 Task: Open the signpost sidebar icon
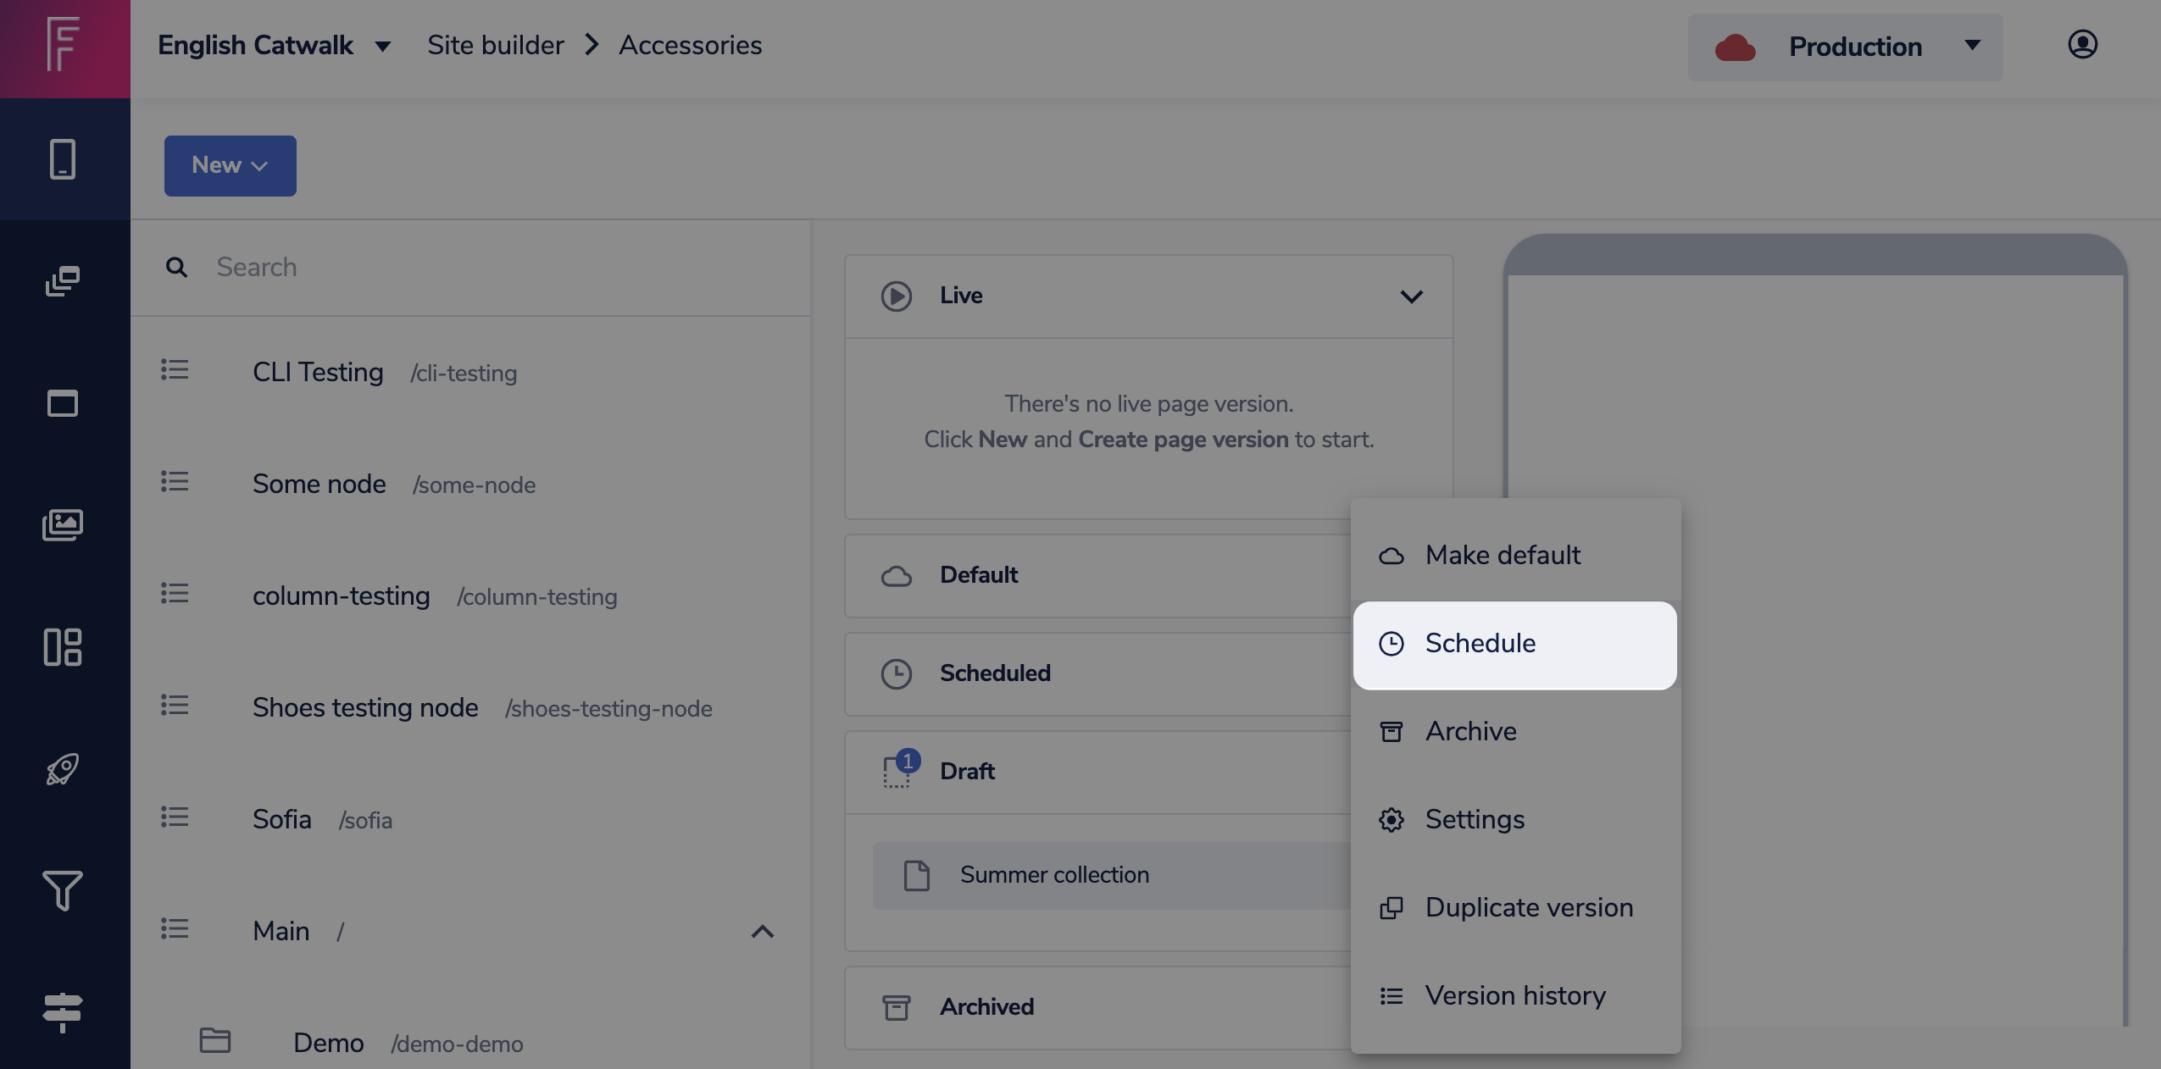[x=63, y=1011]
